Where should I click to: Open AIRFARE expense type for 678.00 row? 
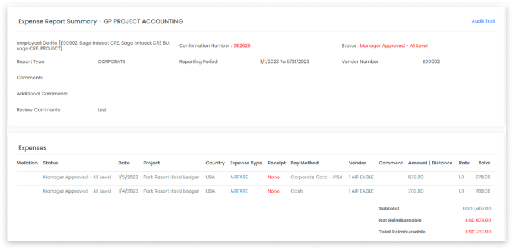tap(239, 177)
